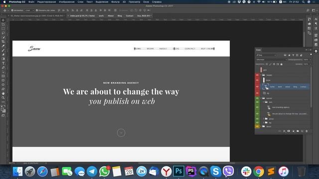The height and width of the screenshot is (179, 319).
Task: Open the Auto-Select Layer/Group dropdown
Action: (x=29, y=10)
